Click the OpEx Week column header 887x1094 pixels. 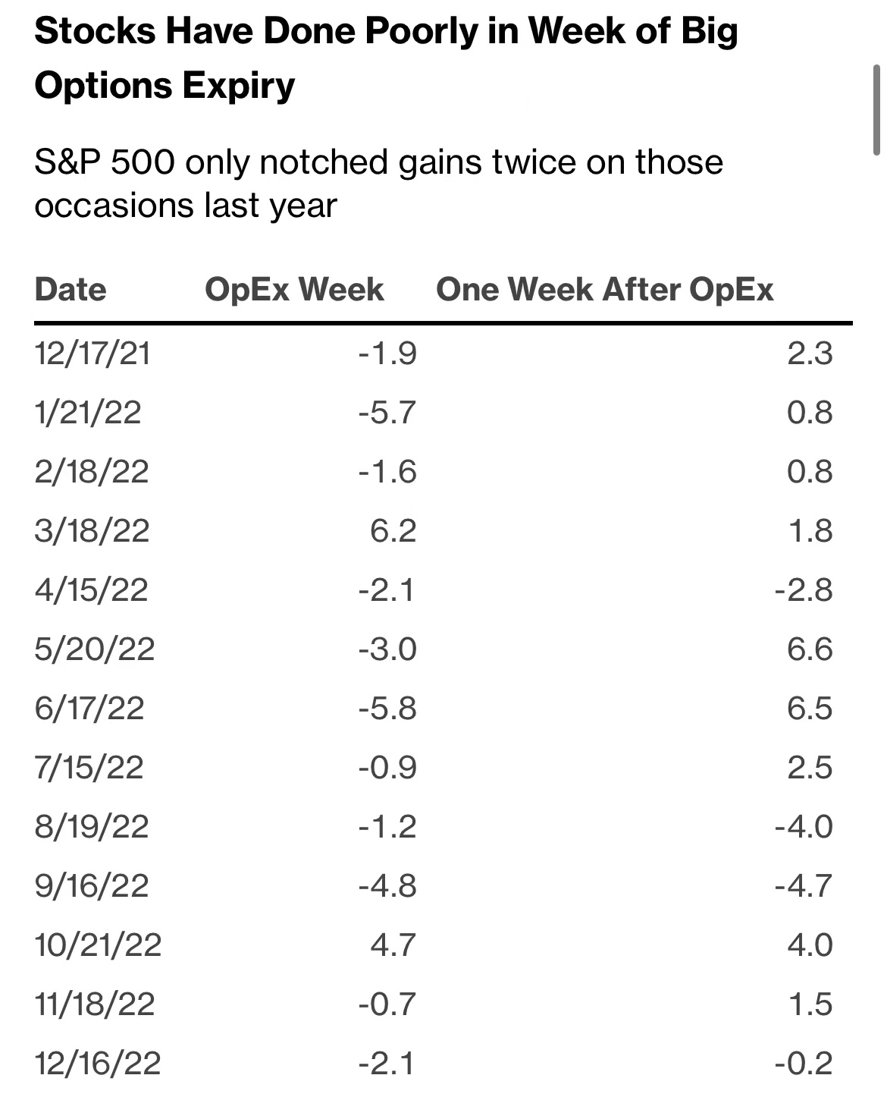point(294,290)
